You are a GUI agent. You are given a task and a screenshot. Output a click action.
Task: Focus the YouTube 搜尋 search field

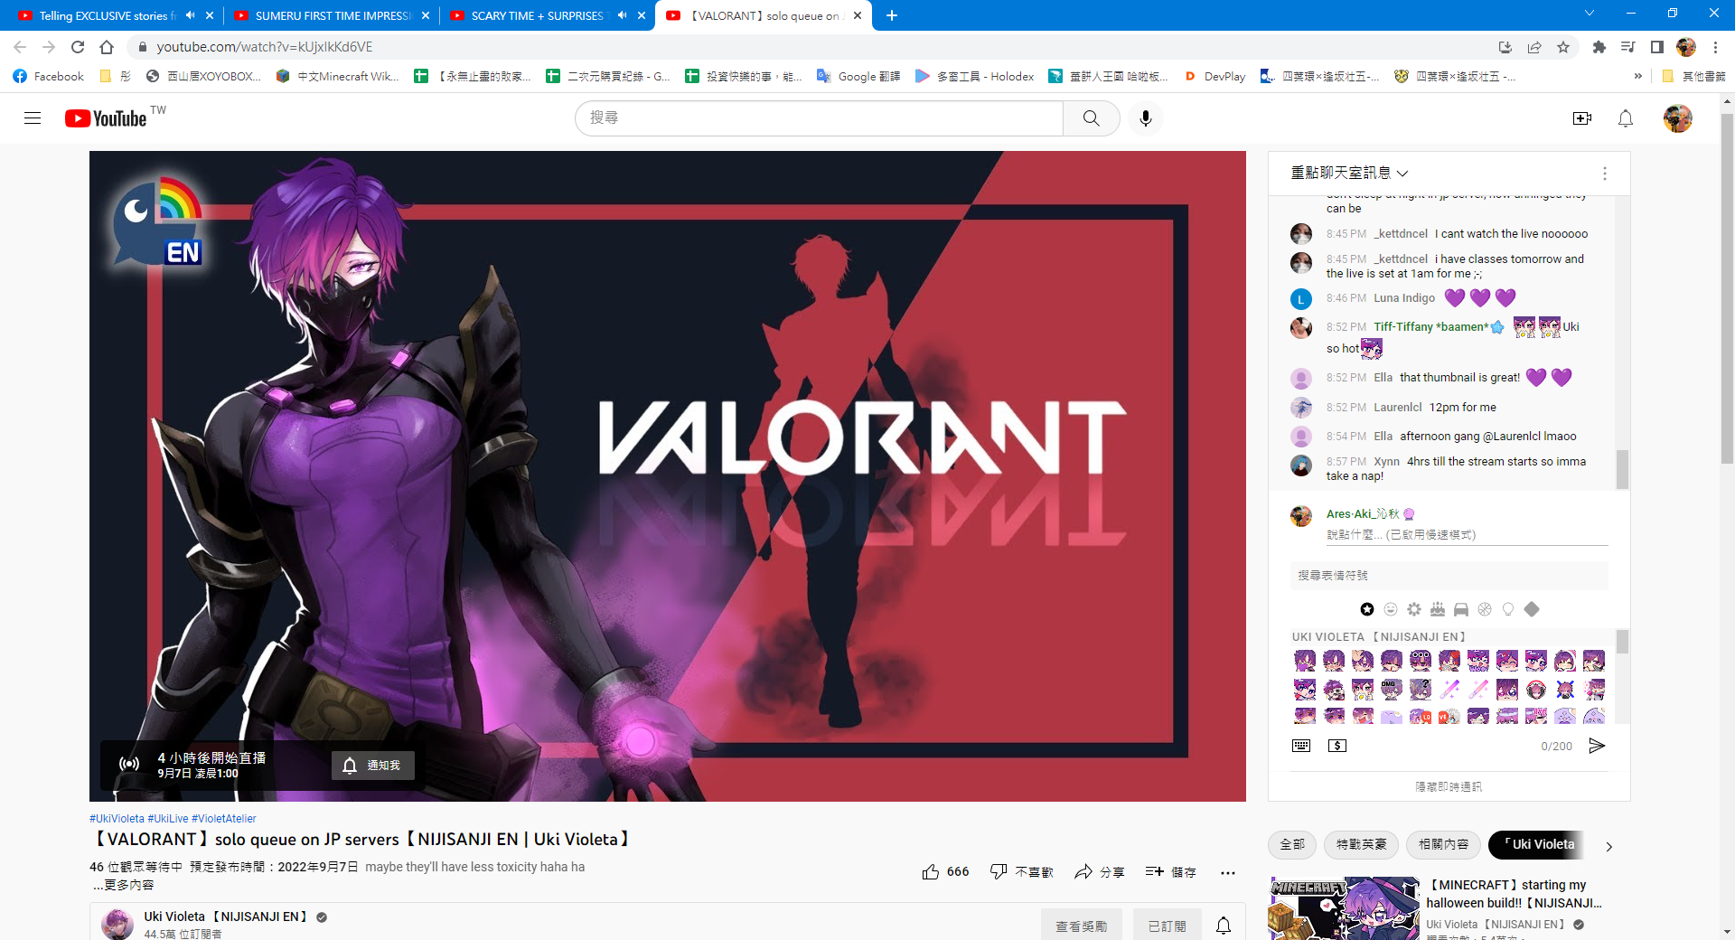pyautogui.click(x=819, y=118)
